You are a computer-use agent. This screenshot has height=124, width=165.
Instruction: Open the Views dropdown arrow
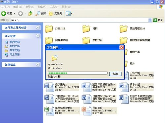72,14
